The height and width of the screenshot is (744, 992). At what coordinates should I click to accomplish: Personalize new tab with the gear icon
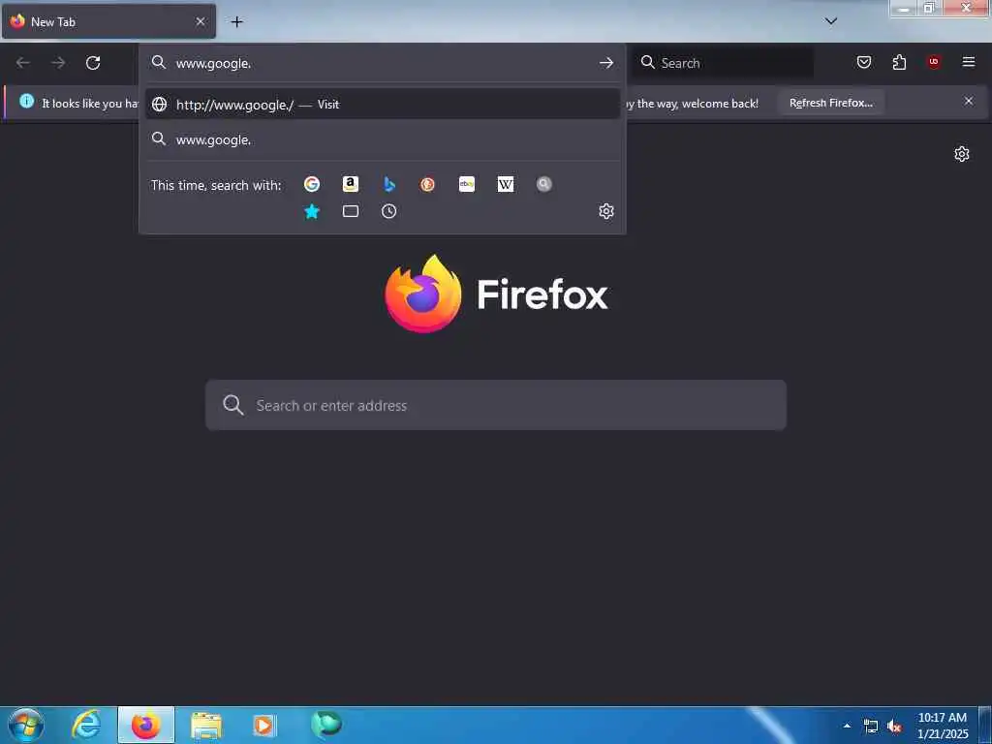[962, 154]
